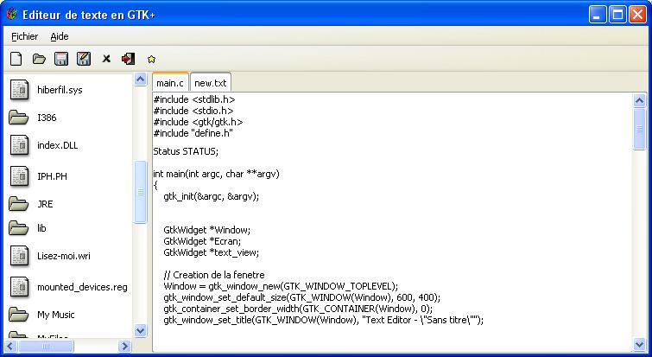
Task: Click the line '#include "define.h"'
Action: 193,133
